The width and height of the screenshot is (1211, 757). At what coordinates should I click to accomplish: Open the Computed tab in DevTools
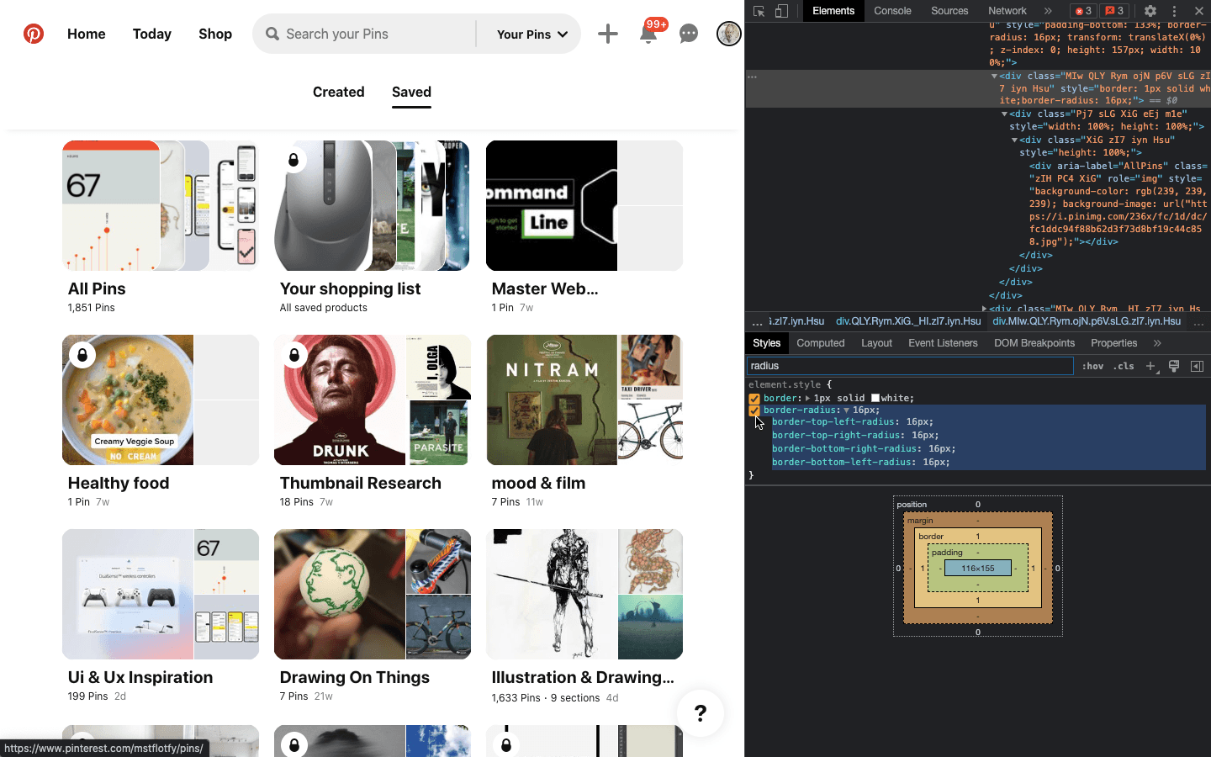(820, 343)
